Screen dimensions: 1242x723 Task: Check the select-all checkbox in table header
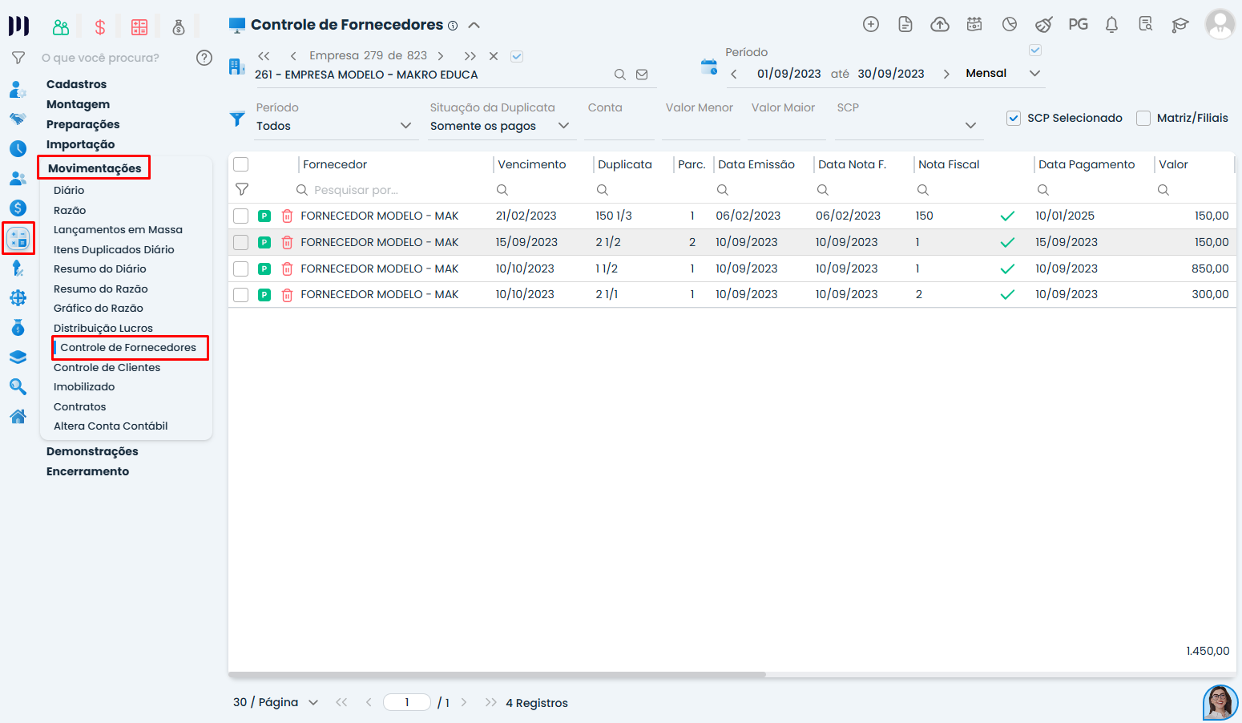pyautogui.click(x=241, y=164)
